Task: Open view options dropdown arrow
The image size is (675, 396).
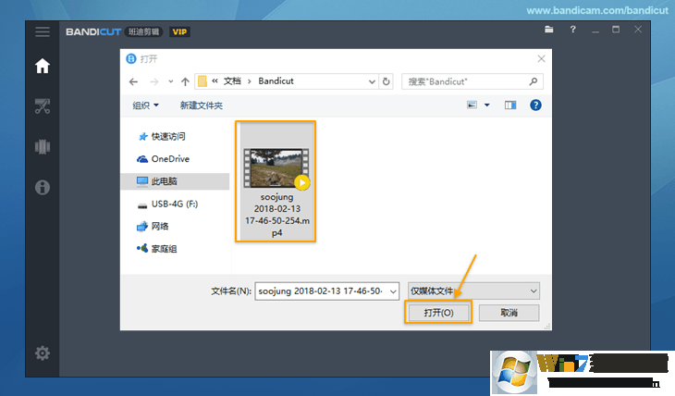Action: pos(487,105)
